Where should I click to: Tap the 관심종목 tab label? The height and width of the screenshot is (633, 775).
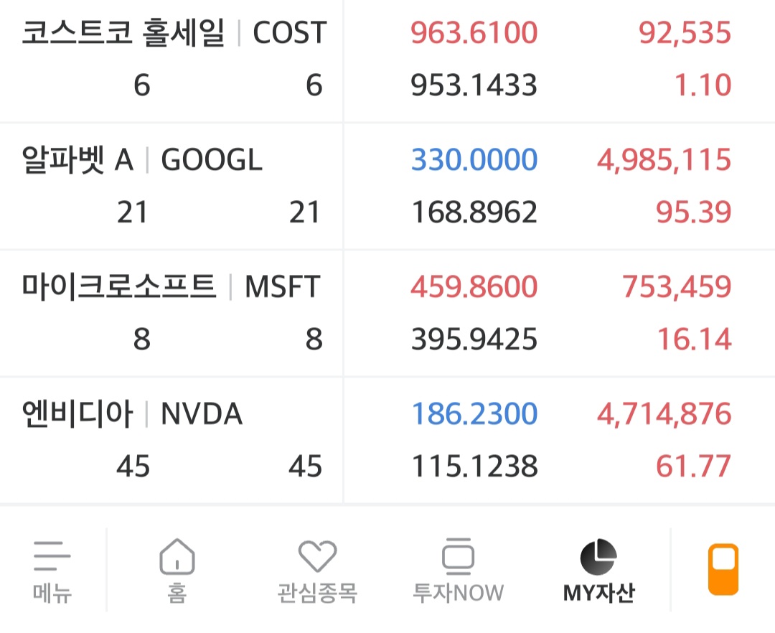coord(317,593)
